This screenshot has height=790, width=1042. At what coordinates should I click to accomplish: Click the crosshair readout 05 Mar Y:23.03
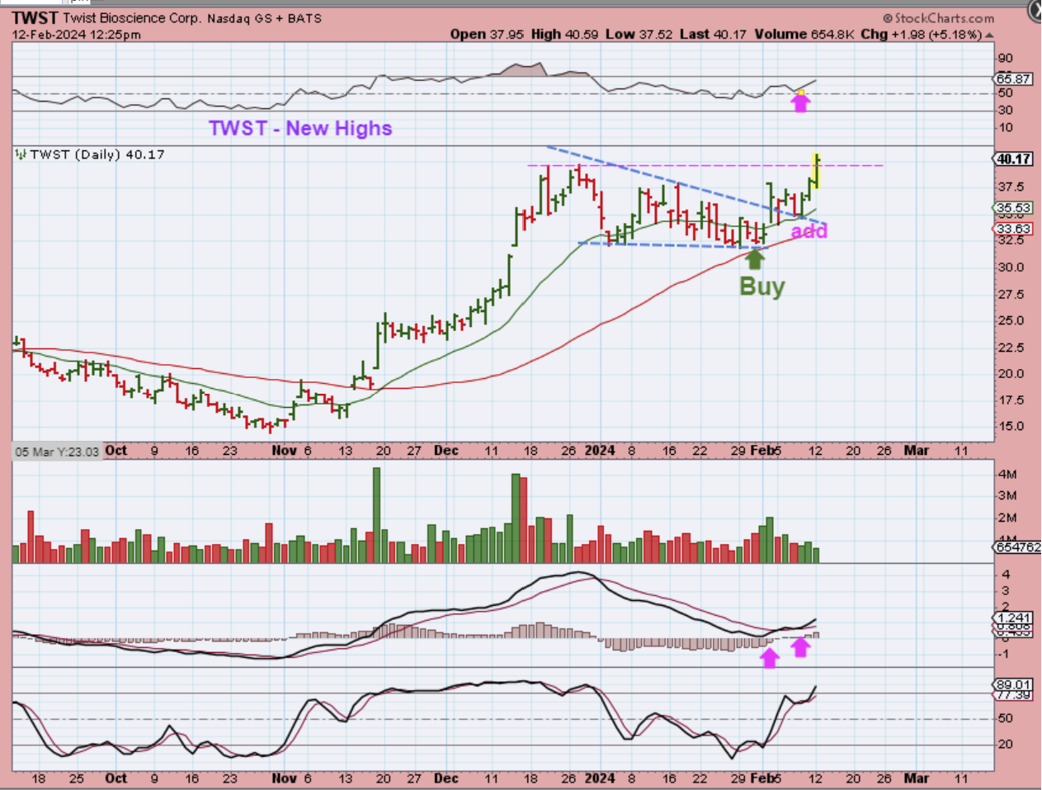point(57,452)
